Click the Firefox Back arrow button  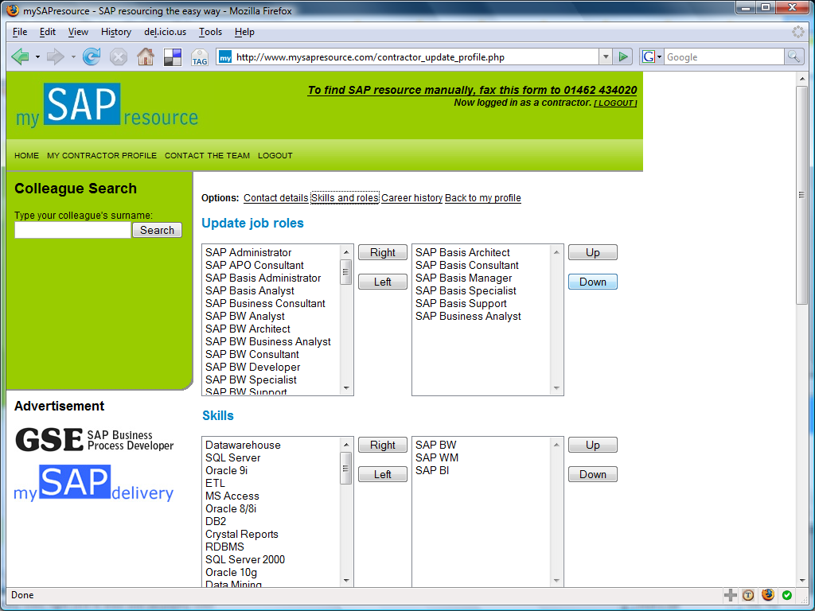(20, 56)
